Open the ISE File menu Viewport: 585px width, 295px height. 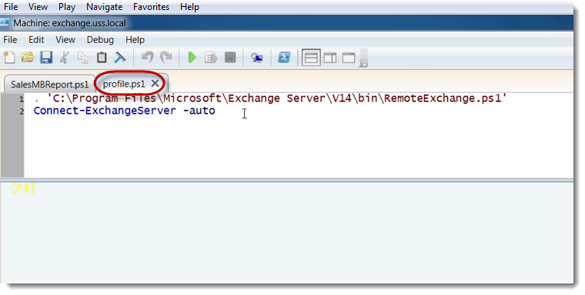tap(10, 40)
